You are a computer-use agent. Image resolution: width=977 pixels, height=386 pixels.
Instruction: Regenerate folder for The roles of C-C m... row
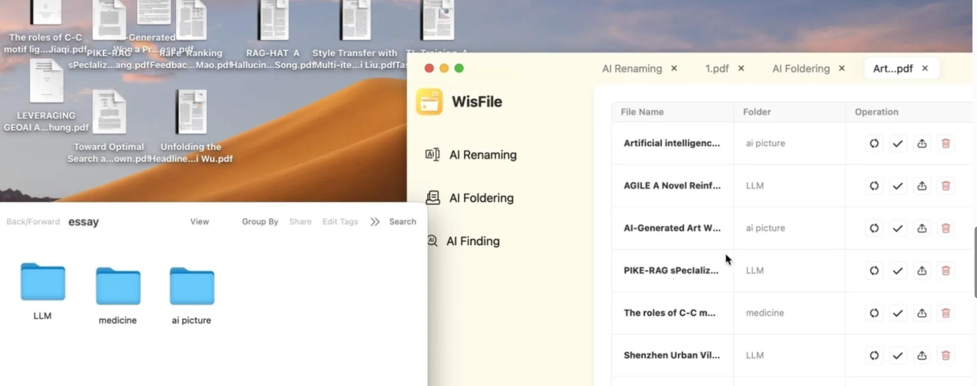pos(874,313)
